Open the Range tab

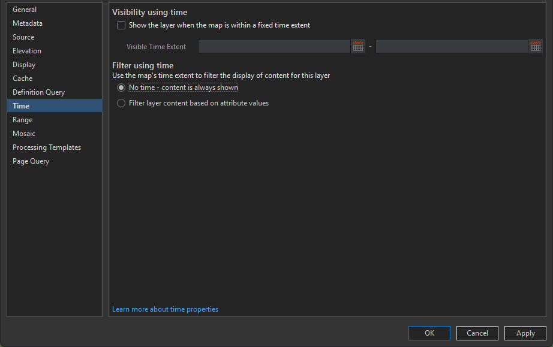pyautogui.click(x=23, y=120)
